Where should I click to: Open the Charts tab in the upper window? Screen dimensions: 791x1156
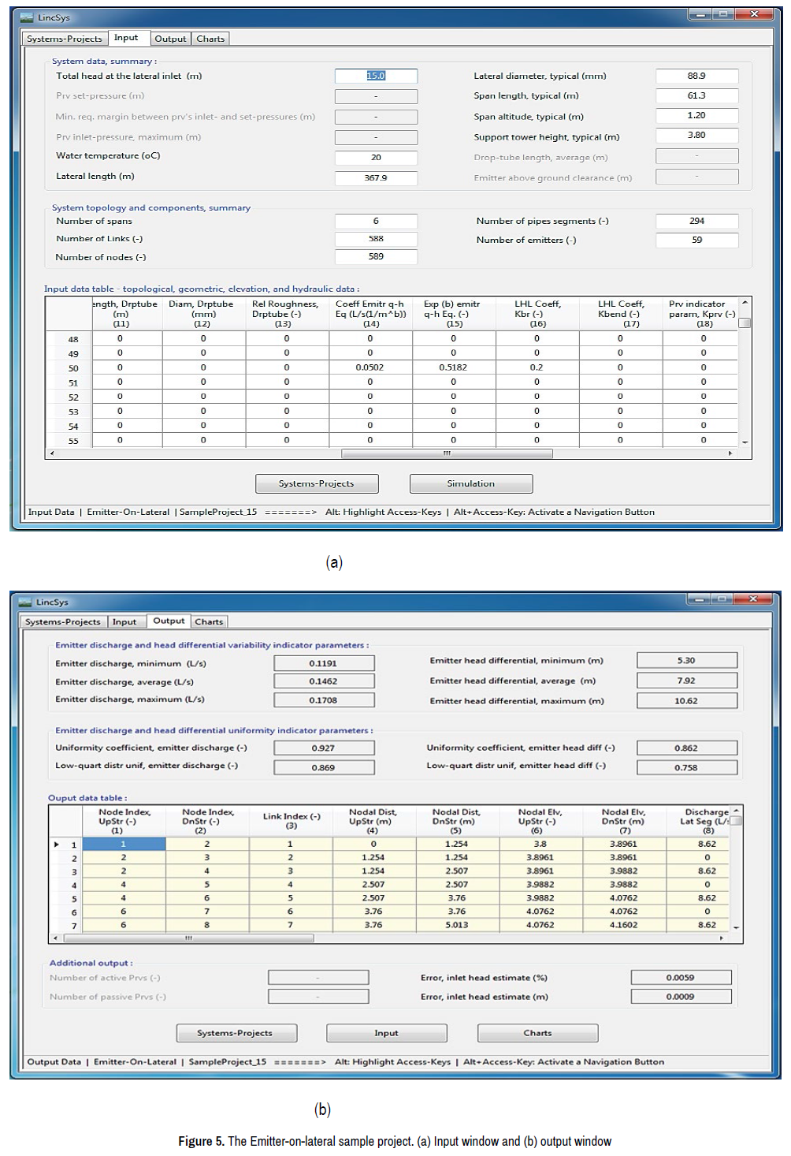[x=210, y=39]
